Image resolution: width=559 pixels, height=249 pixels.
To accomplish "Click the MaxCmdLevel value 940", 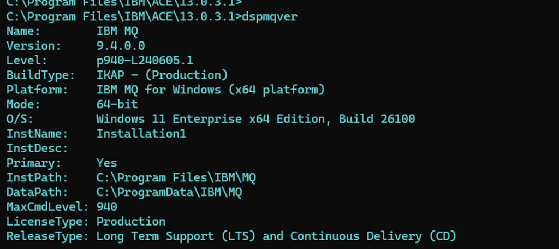I will click(x=107, y=207).
